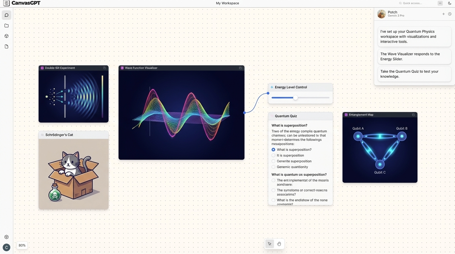Viewport: 455px width, 254px height.
Task: Click the Energy Level Control slider handle
Action: click(295, 98)
